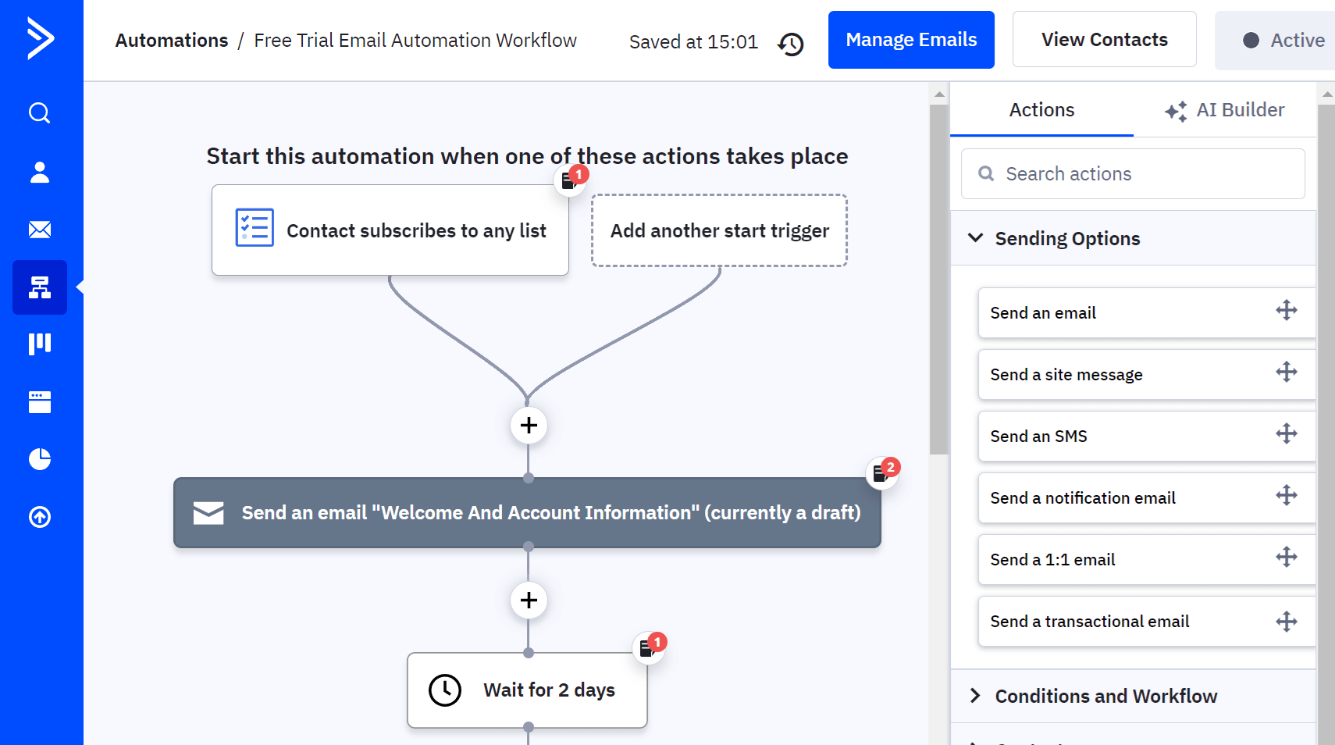This screenshot has height=745, width=1335.
Task: Click move handle on Send an email
Action: [x=1287, y=311]
